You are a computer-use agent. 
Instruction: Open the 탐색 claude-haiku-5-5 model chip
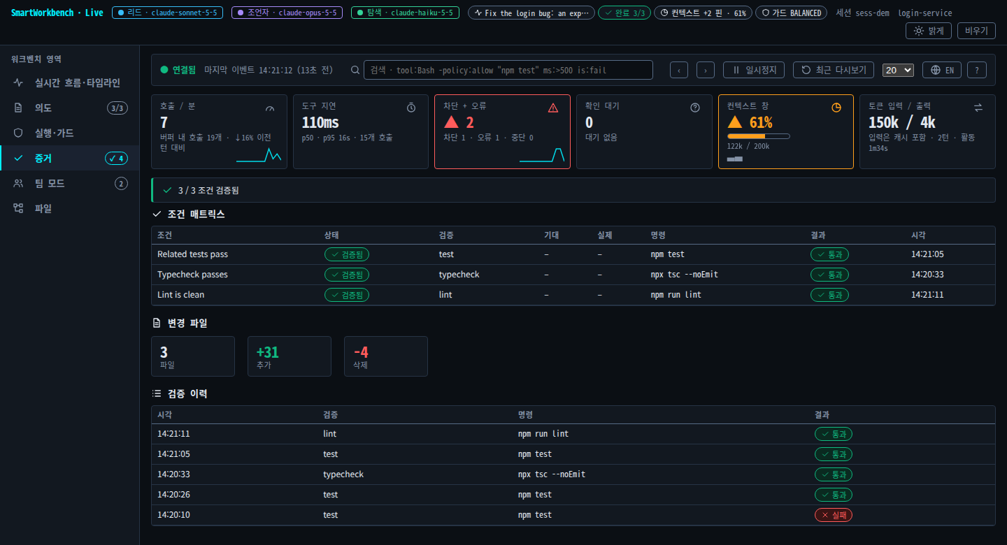405,13
